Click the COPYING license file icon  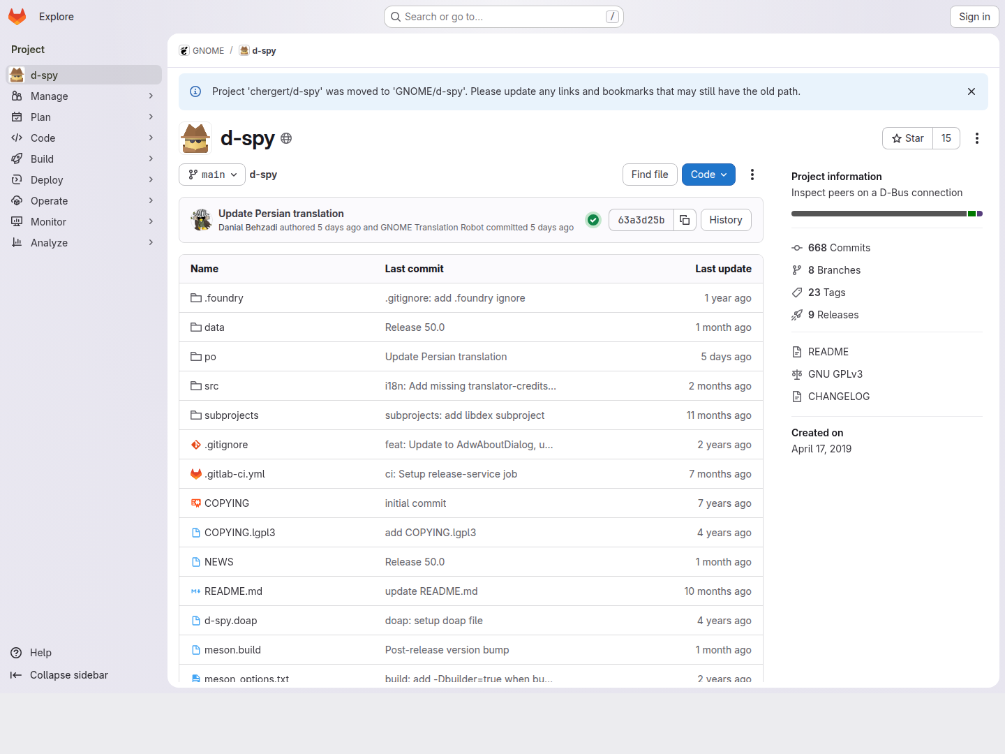[196, 503]
